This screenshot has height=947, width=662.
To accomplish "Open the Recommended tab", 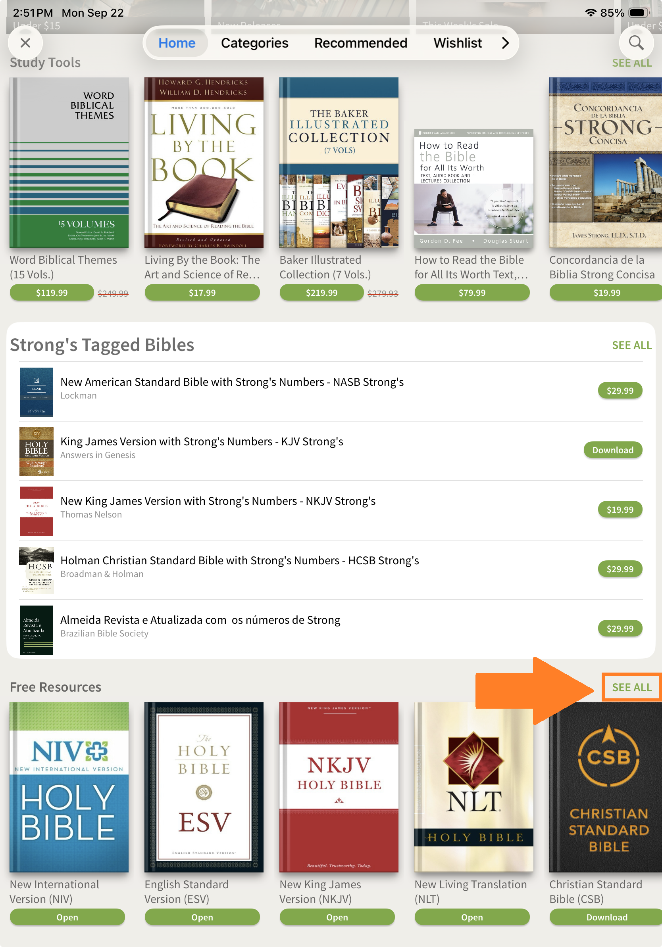I will tap(360, 43).
